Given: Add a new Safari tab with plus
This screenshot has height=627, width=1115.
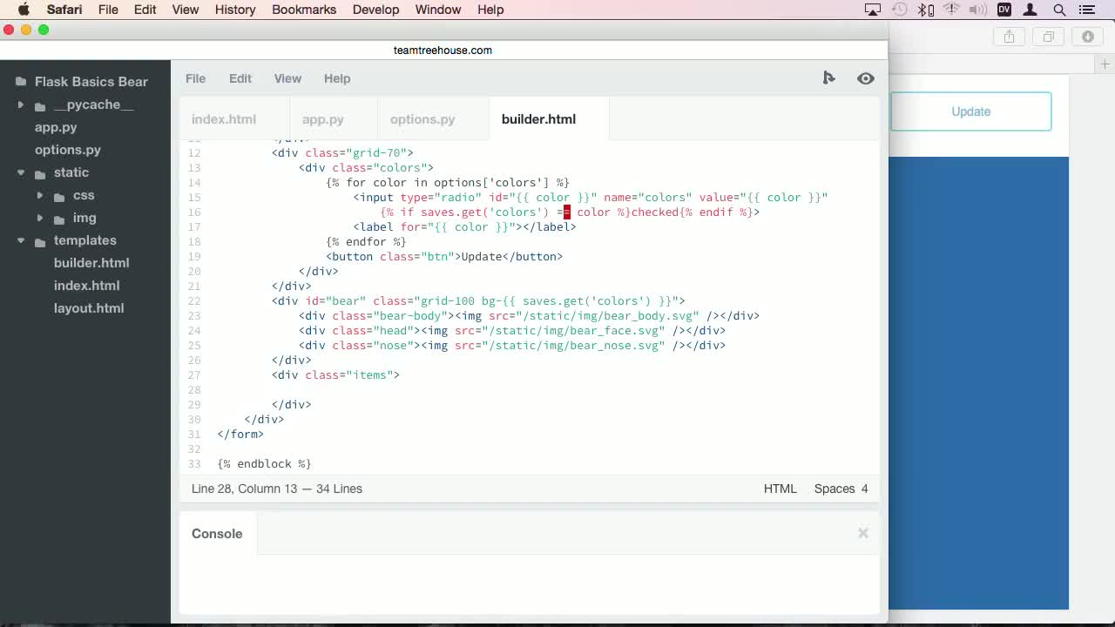Looking at the screenshot, I should point(1105,64).
